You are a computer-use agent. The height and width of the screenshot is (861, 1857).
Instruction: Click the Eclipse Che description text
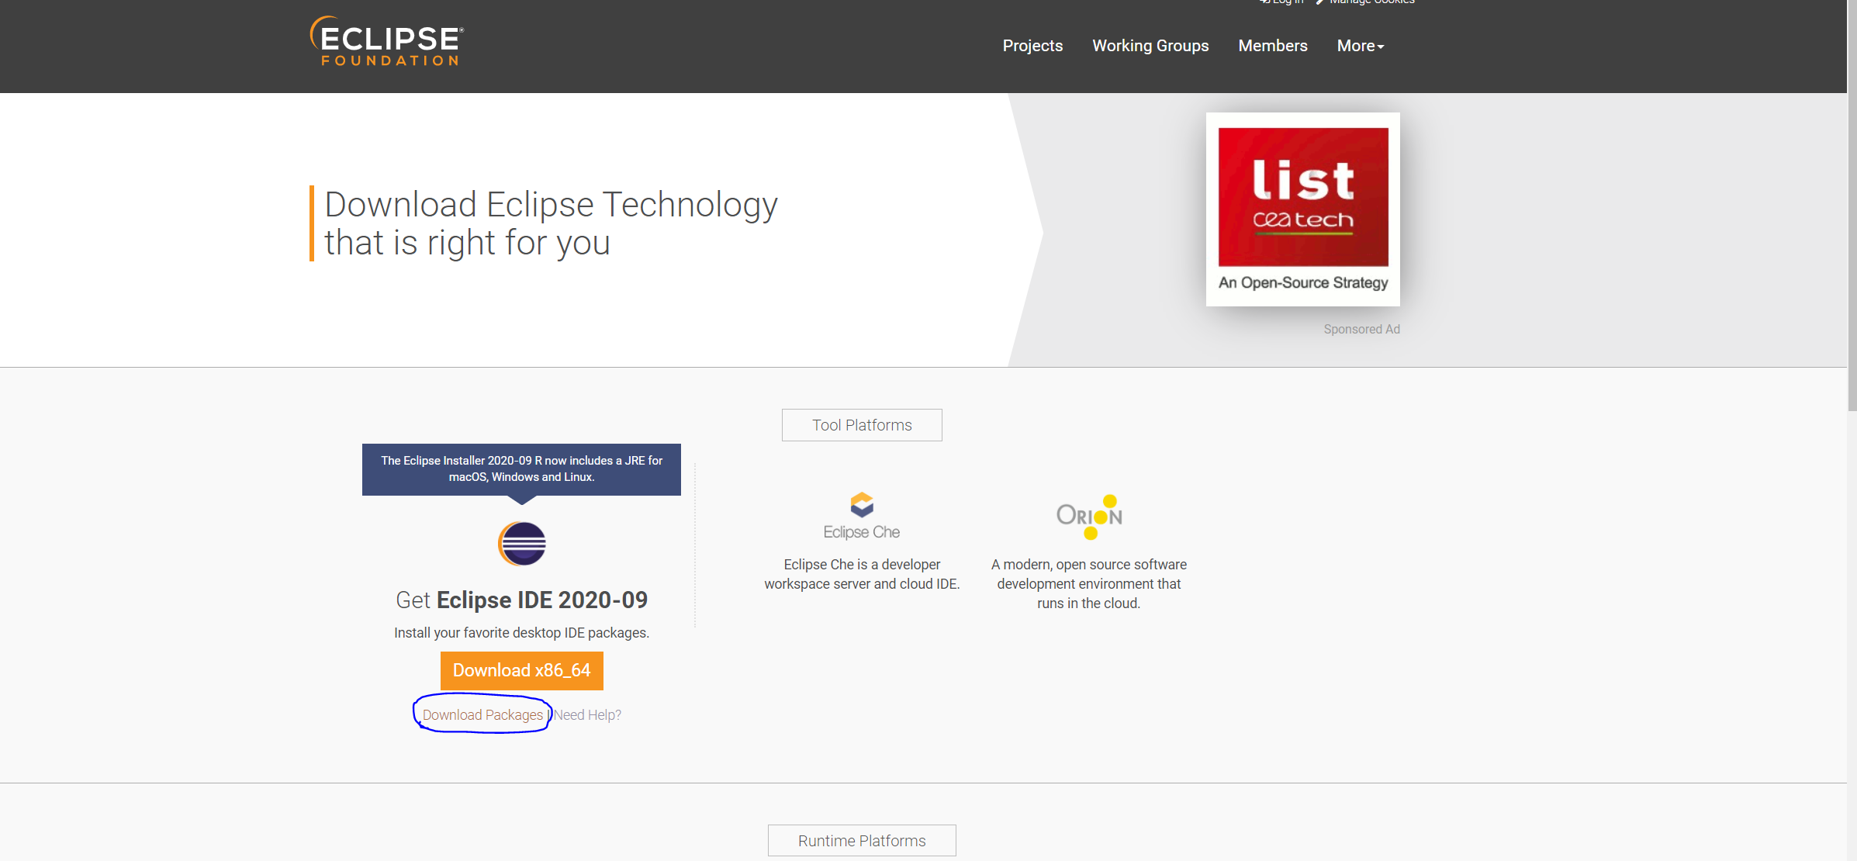click(862, 574)
